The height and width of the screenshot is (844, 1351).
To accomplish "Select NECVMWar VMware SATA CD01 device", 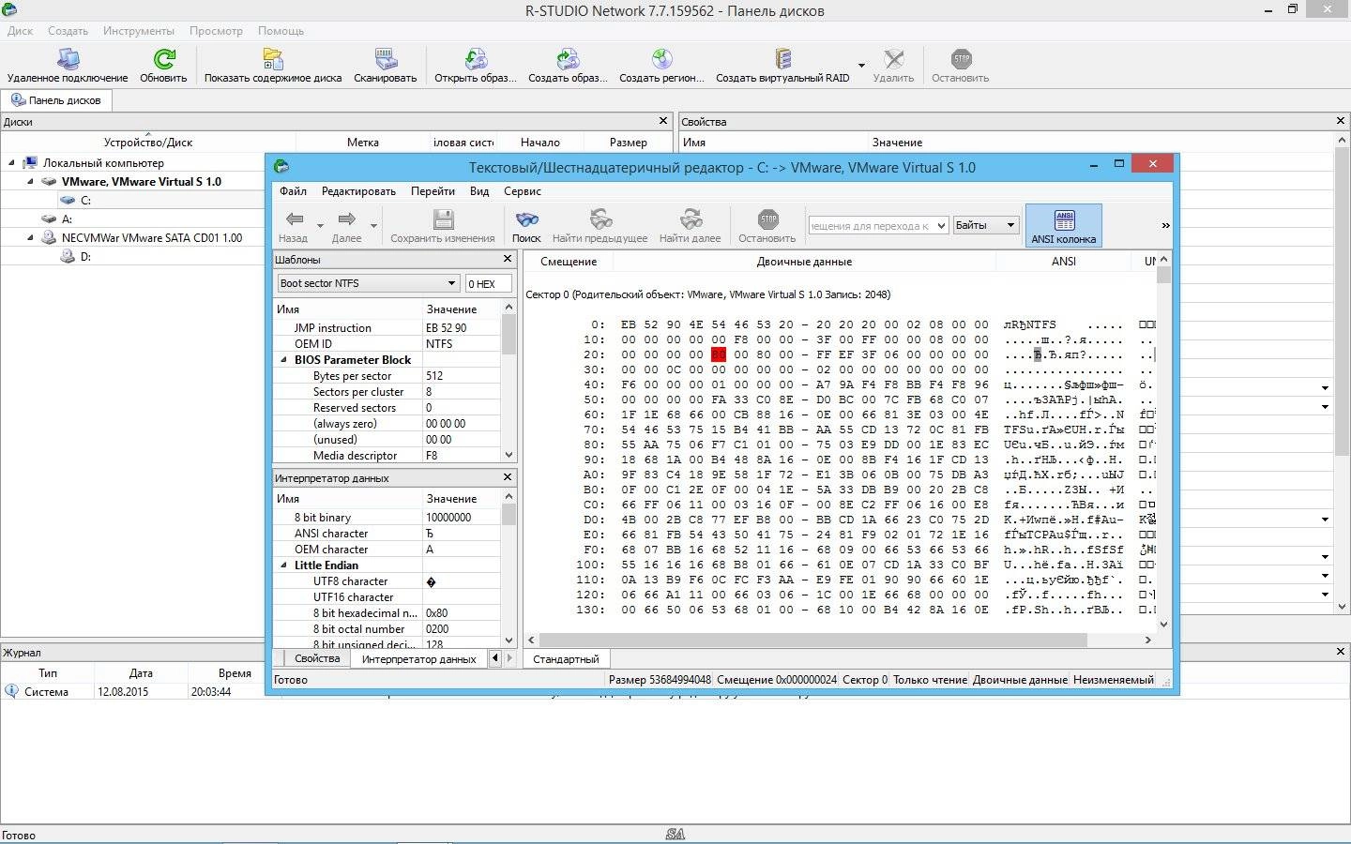I will point(151,237).
